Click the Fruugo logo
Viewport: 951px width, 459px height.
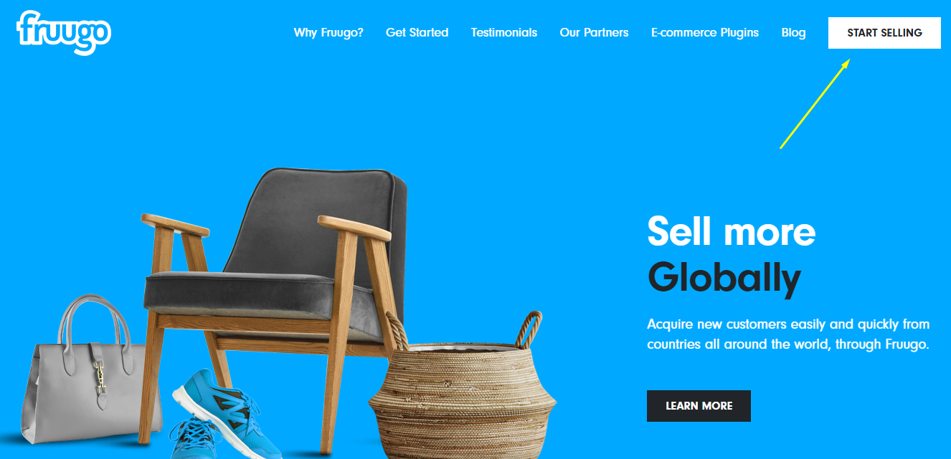[64, 32]
